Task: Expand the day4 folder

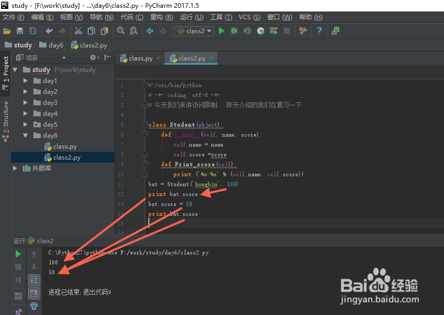Action: click(x=25, y=114)
